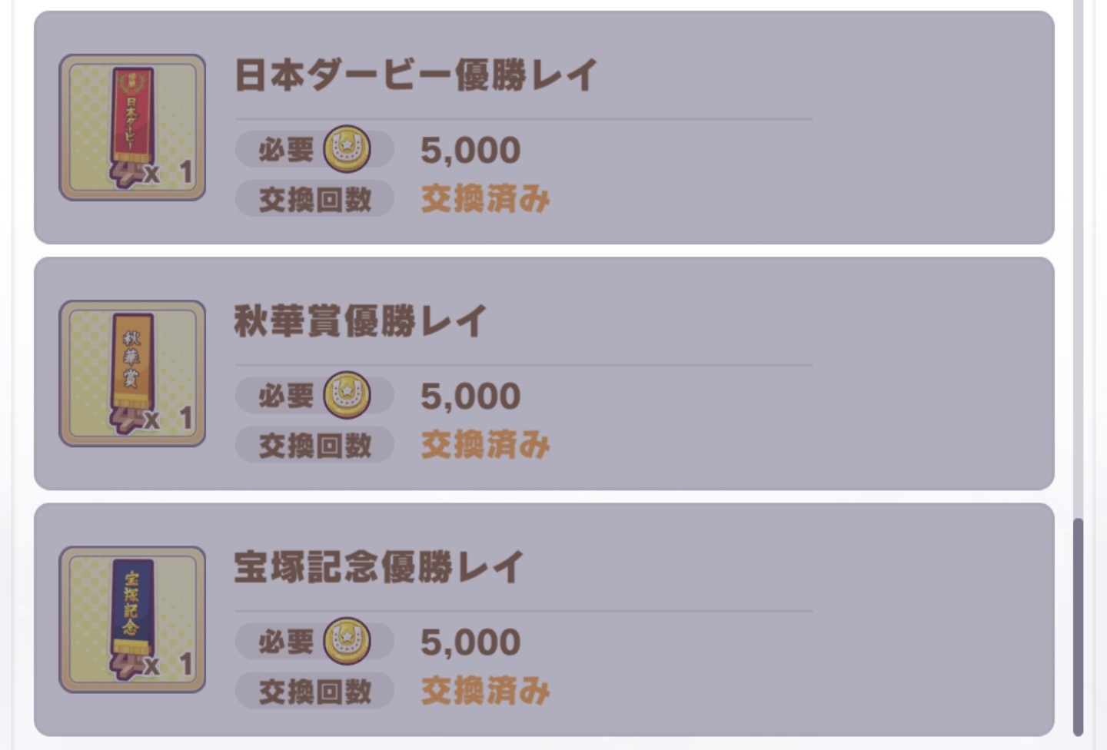Click the 5,000 price of 秋華賞優勝レイ

[x=470, y=397]
